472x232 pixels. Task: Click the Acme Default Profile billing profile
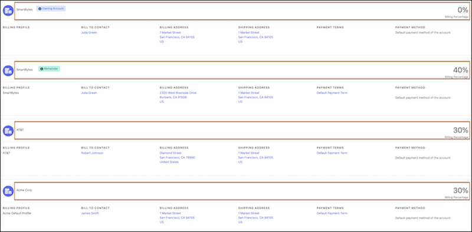17,213
